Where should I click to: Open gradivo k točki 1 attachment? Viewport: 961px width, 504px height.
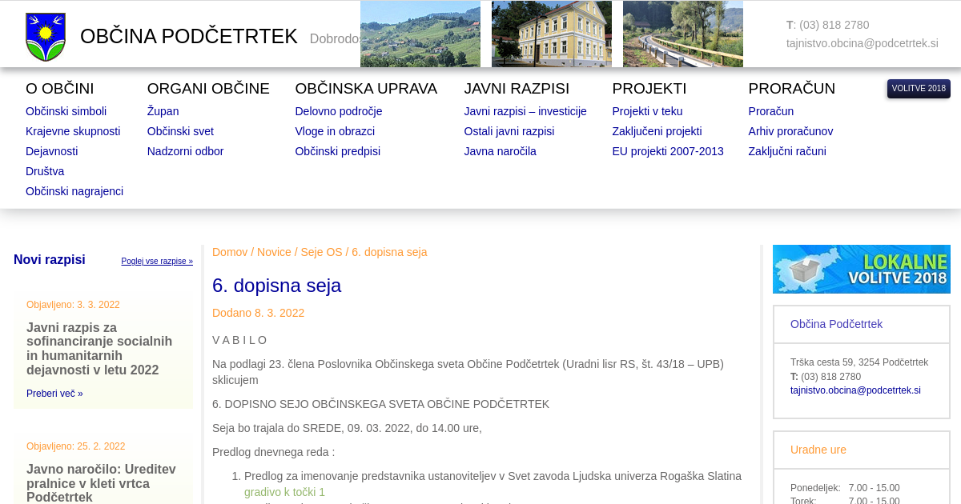coord(284,492)
